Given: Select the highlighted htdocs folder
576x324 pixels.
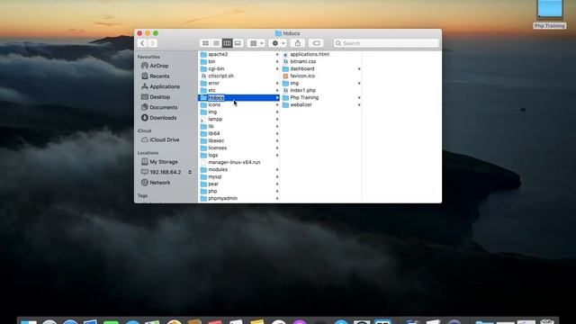Looking at the screenshot, I should 239,98.
